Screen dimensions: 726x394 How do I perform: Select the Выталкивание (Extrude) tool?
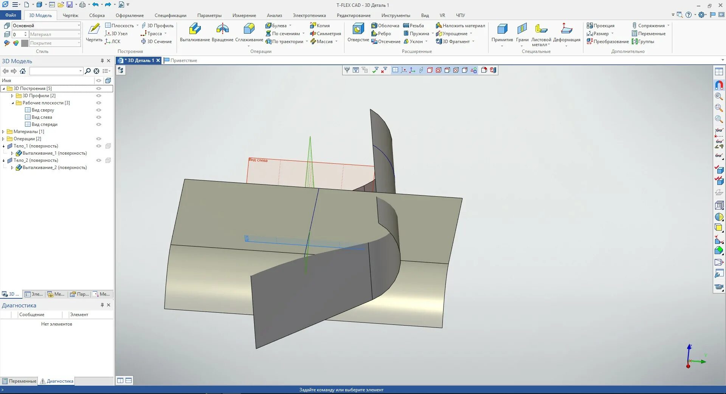195,33
